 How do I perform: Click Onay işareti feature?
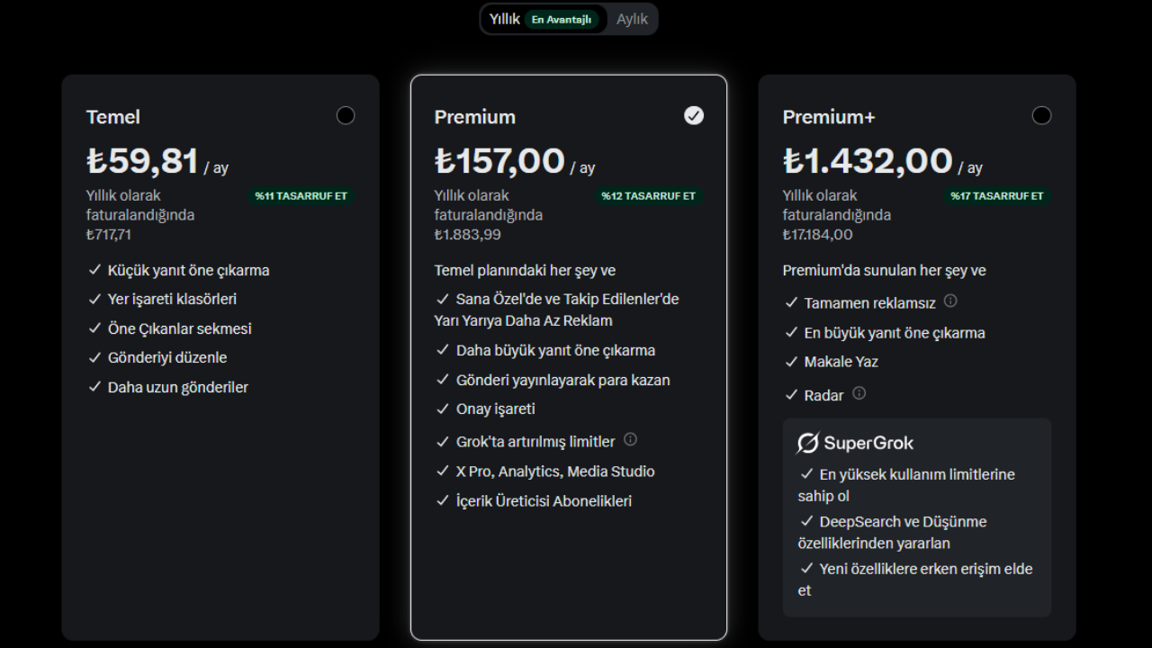[x=496, y=409]
